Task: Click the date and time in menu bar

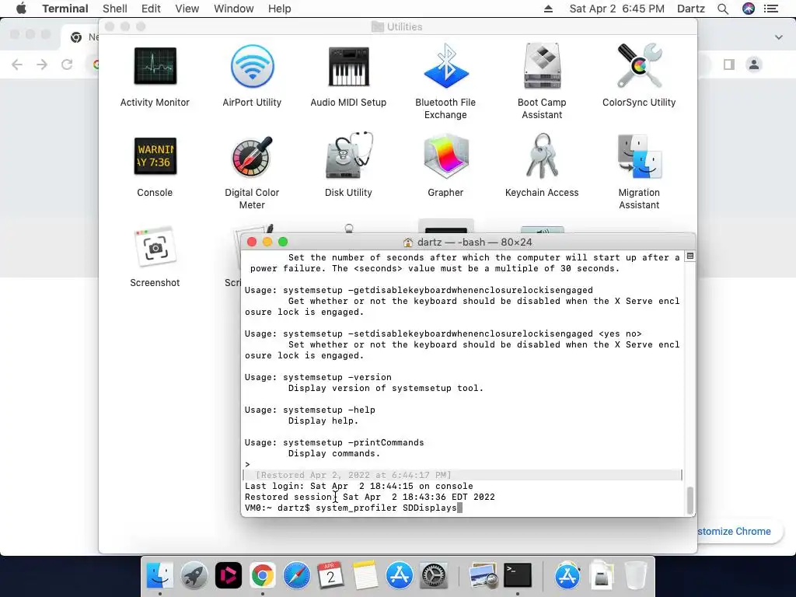Action: tap(616, 9)
